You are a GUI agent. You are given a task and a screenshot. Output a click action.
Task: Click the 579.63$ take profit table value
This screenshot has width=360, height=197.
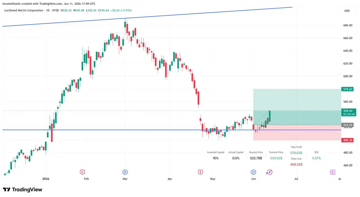tap(296, 153)
